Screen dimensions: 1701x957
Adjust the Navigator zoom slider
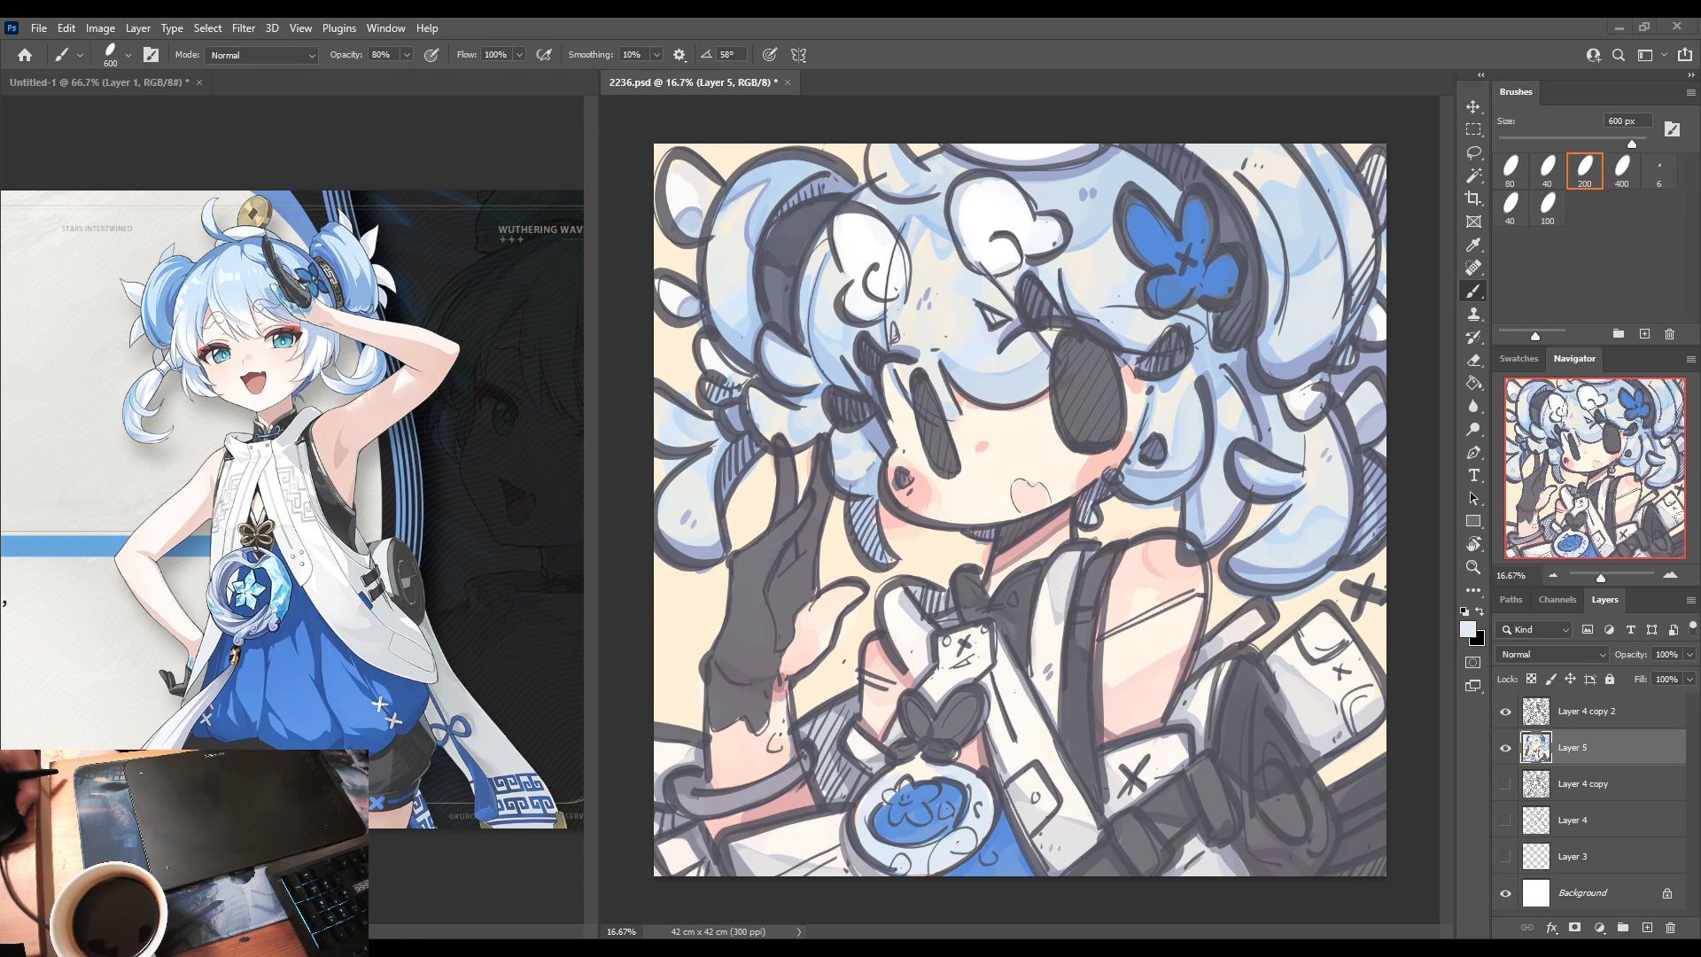[1601, 578]
